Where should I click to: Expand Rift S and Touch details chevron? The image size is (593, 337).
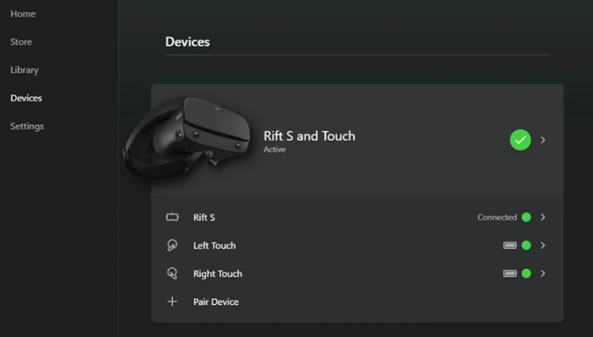coord(543,140)
